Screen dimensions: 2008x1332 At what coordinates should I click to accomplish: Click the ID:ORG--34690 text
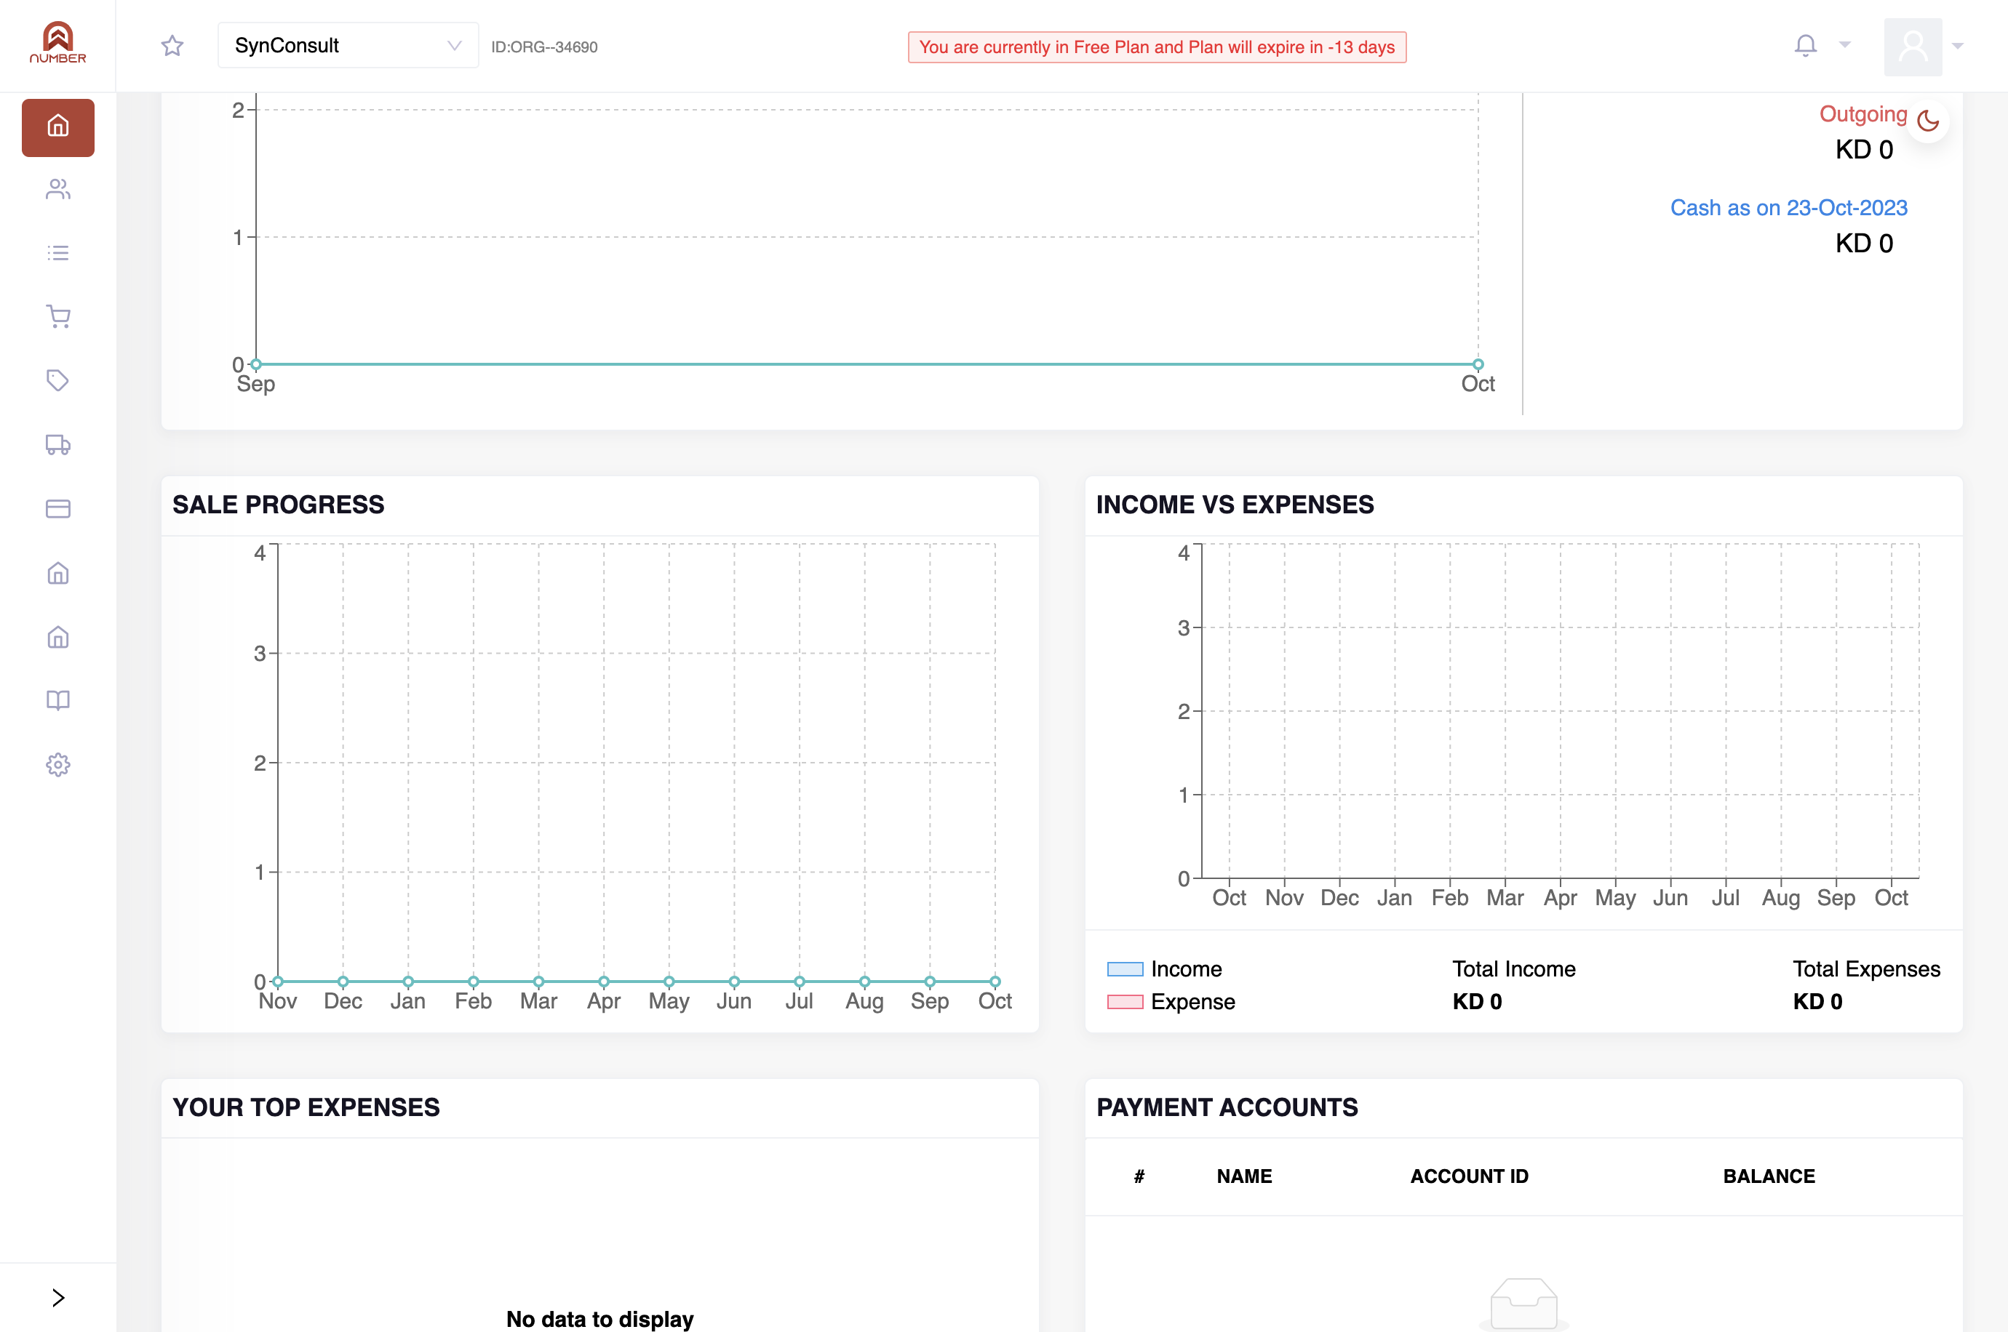tap(545, 47)
